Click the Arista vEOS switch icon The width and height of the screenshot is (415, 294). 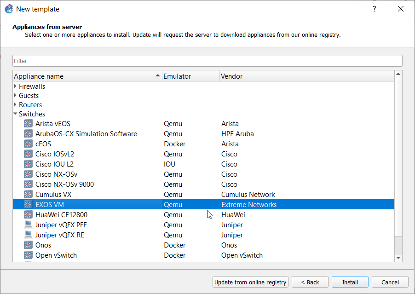point(28,124)
